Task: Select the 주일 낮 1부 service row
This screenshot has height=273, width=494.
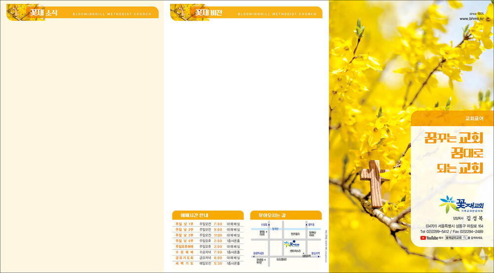Action: (x=207, y=224)
